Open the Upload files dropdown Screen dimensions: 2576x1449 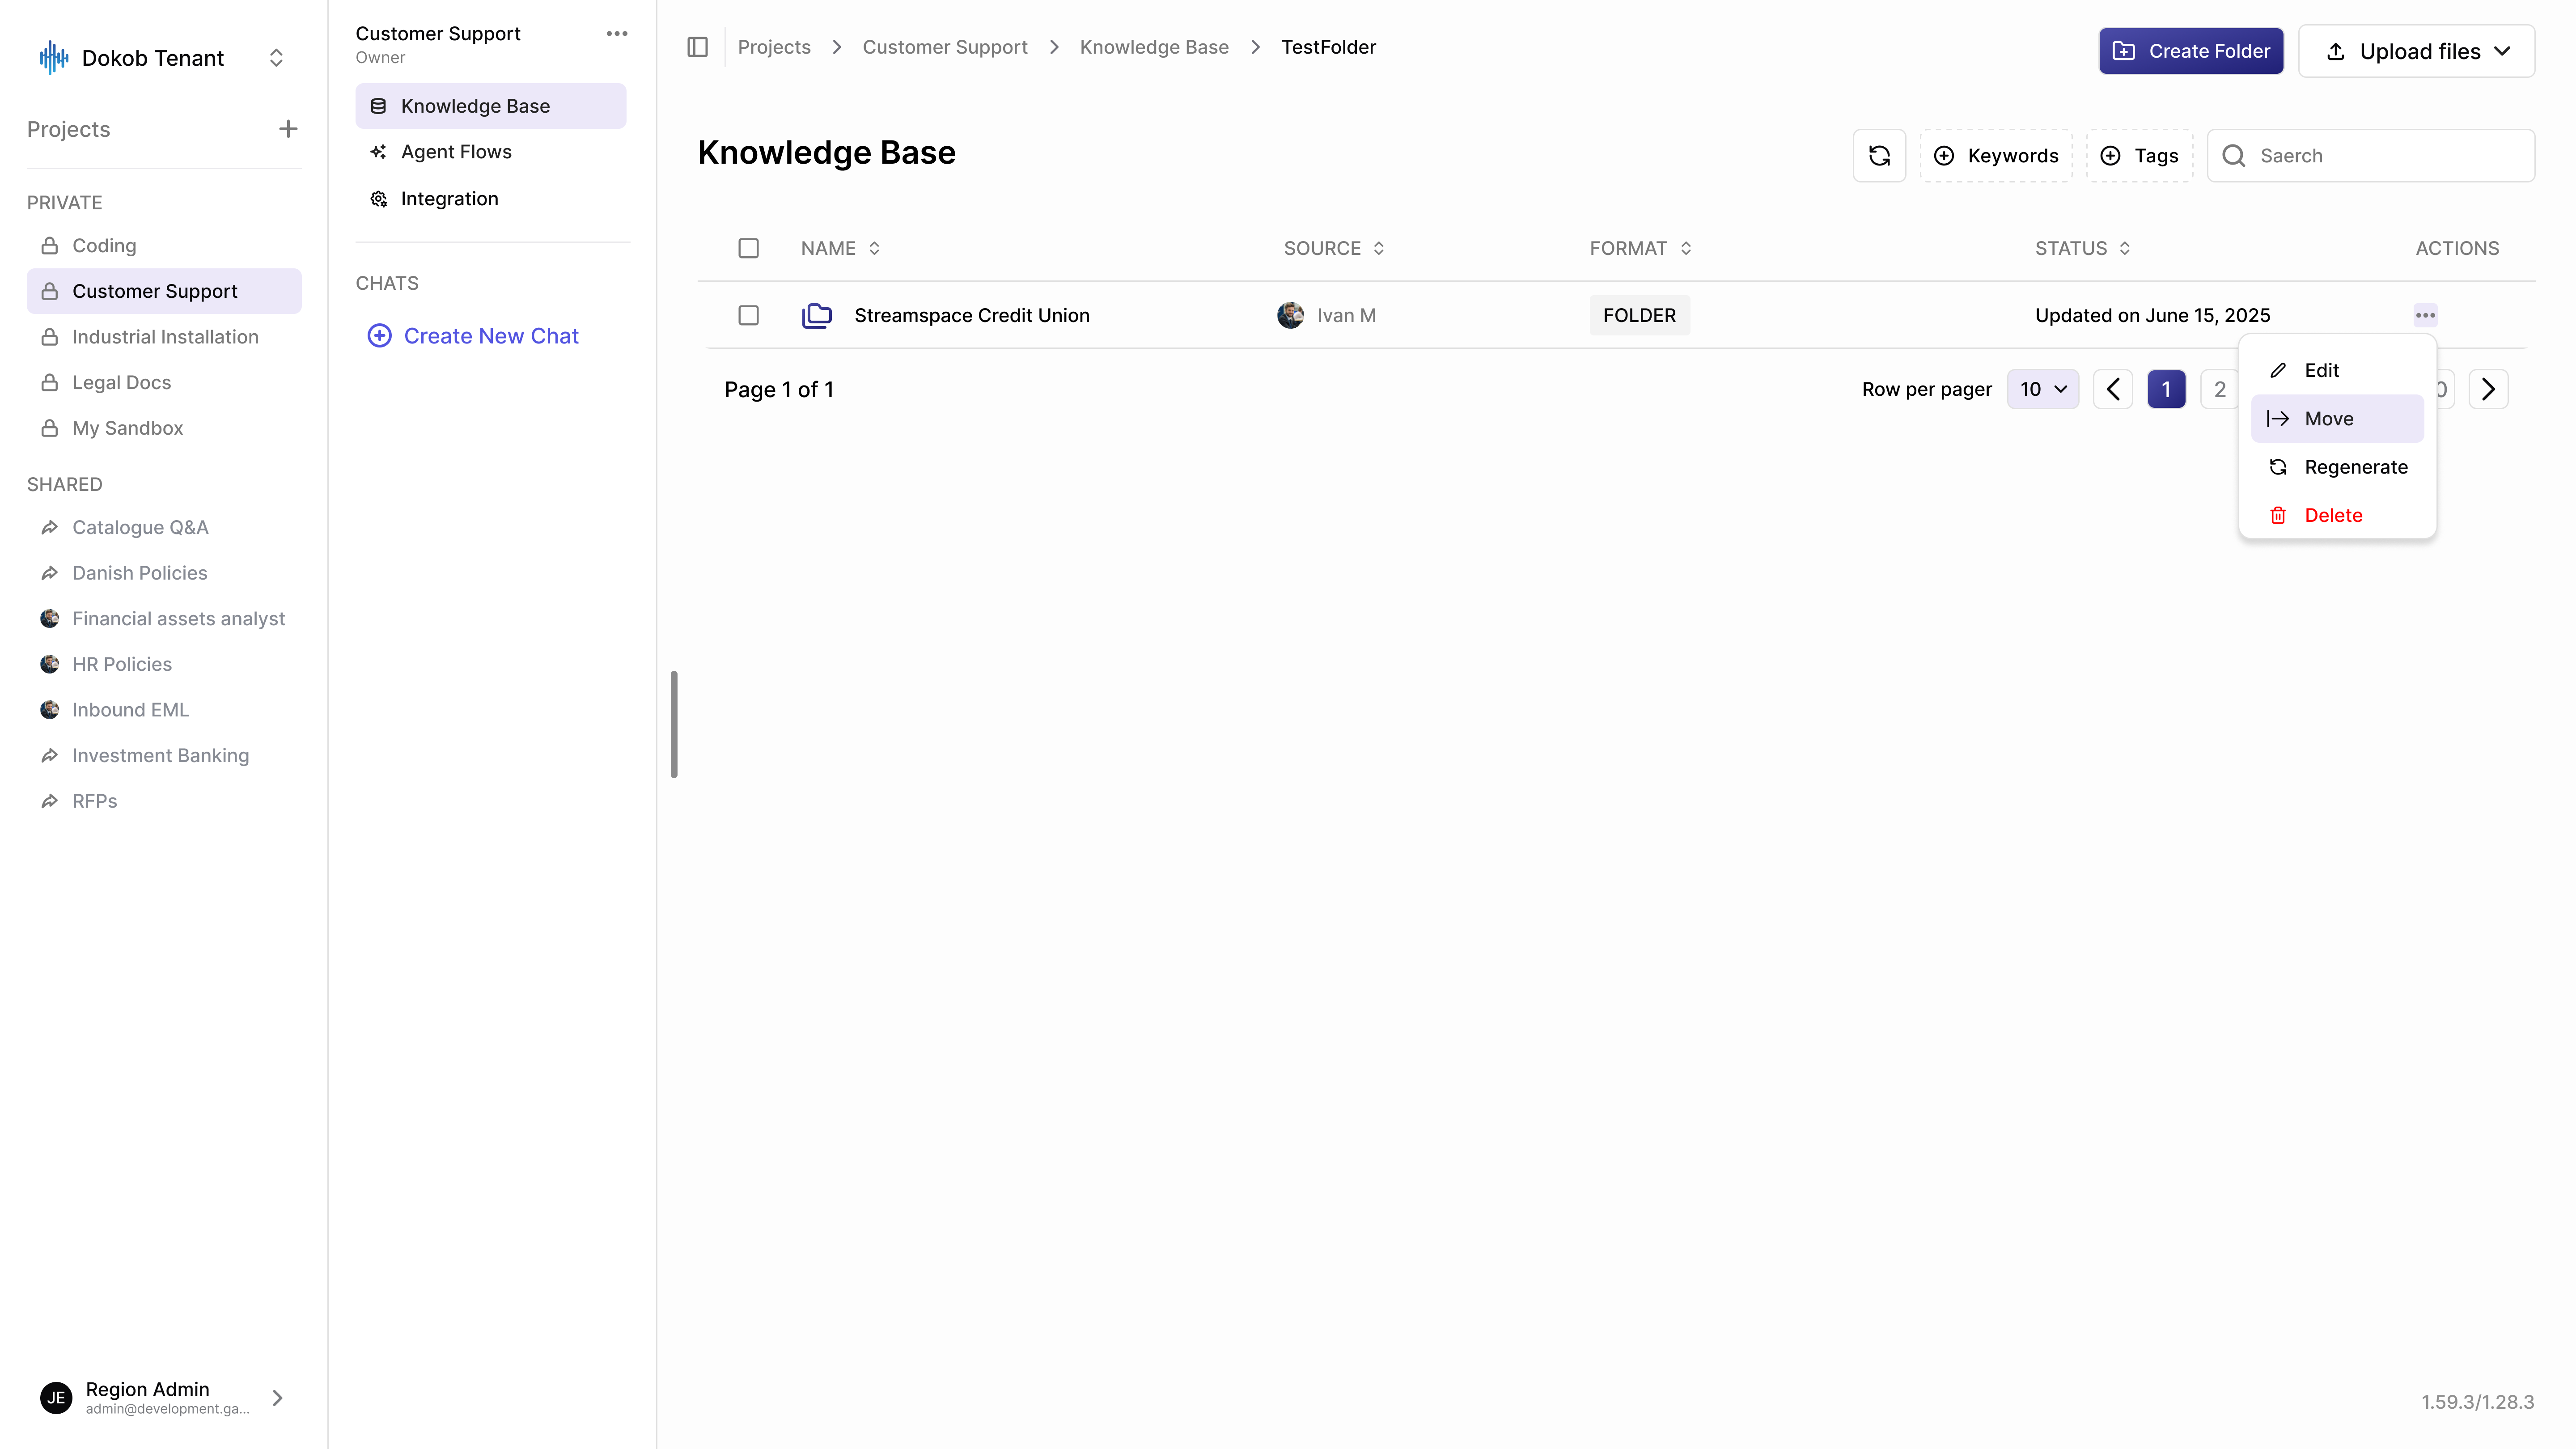(2416, 51)
